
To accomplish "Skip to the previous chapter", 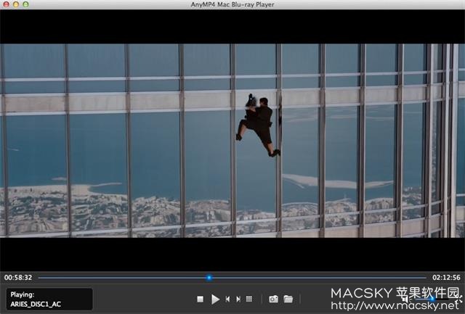I will click(x=227, y=299).
